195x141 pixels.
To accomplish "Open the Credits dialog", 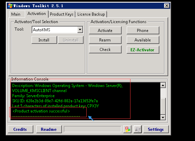I will [20, 129].
